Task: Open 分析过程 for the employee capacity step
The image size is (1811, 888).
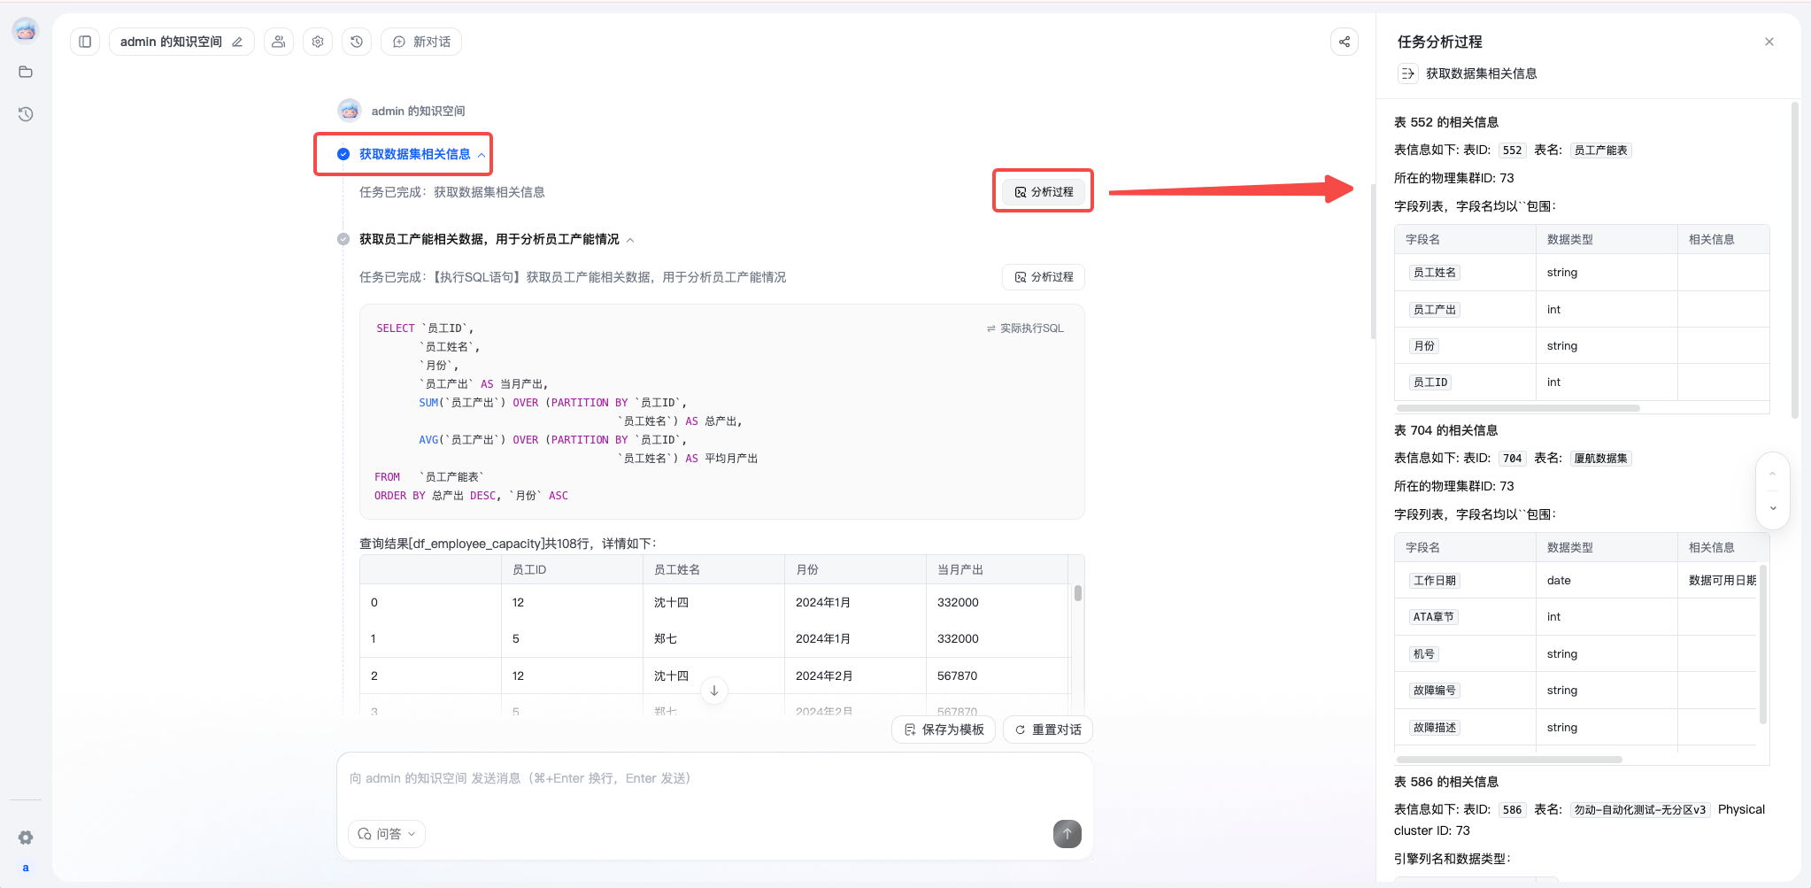Action: (1044, 277)
